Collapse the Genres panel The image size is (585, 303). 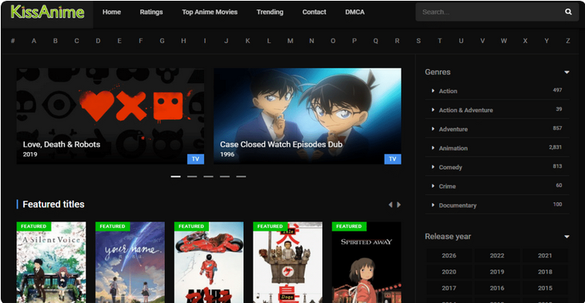coord(567,72)
